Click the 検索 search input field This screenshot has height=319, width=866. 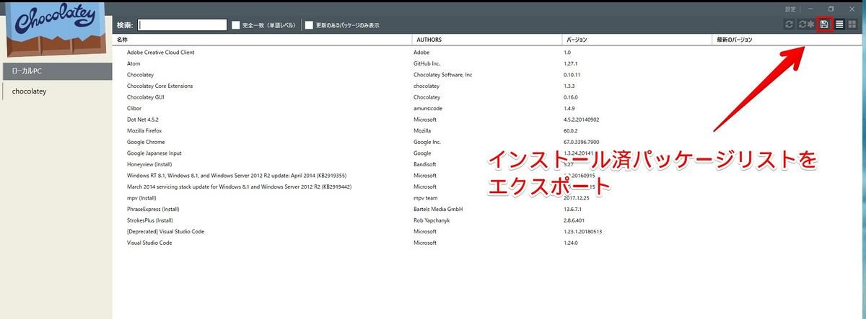point(183,24)
